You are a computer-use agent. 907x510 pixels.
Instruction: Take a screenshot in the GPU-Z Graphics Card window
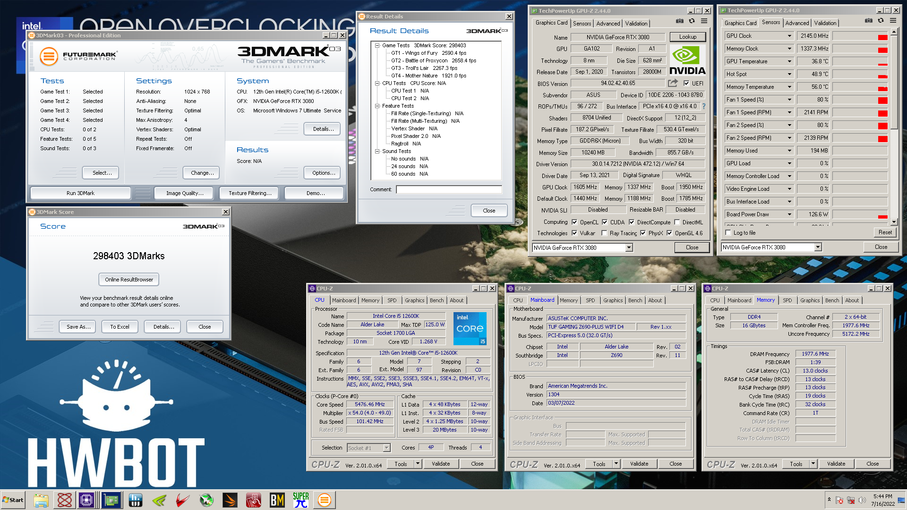(679, 21)
